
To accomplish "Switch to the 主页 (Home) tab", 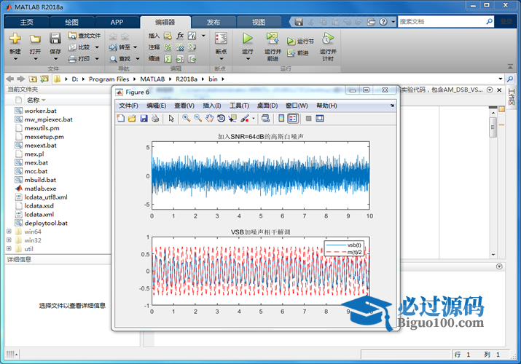I will [26, 22].
